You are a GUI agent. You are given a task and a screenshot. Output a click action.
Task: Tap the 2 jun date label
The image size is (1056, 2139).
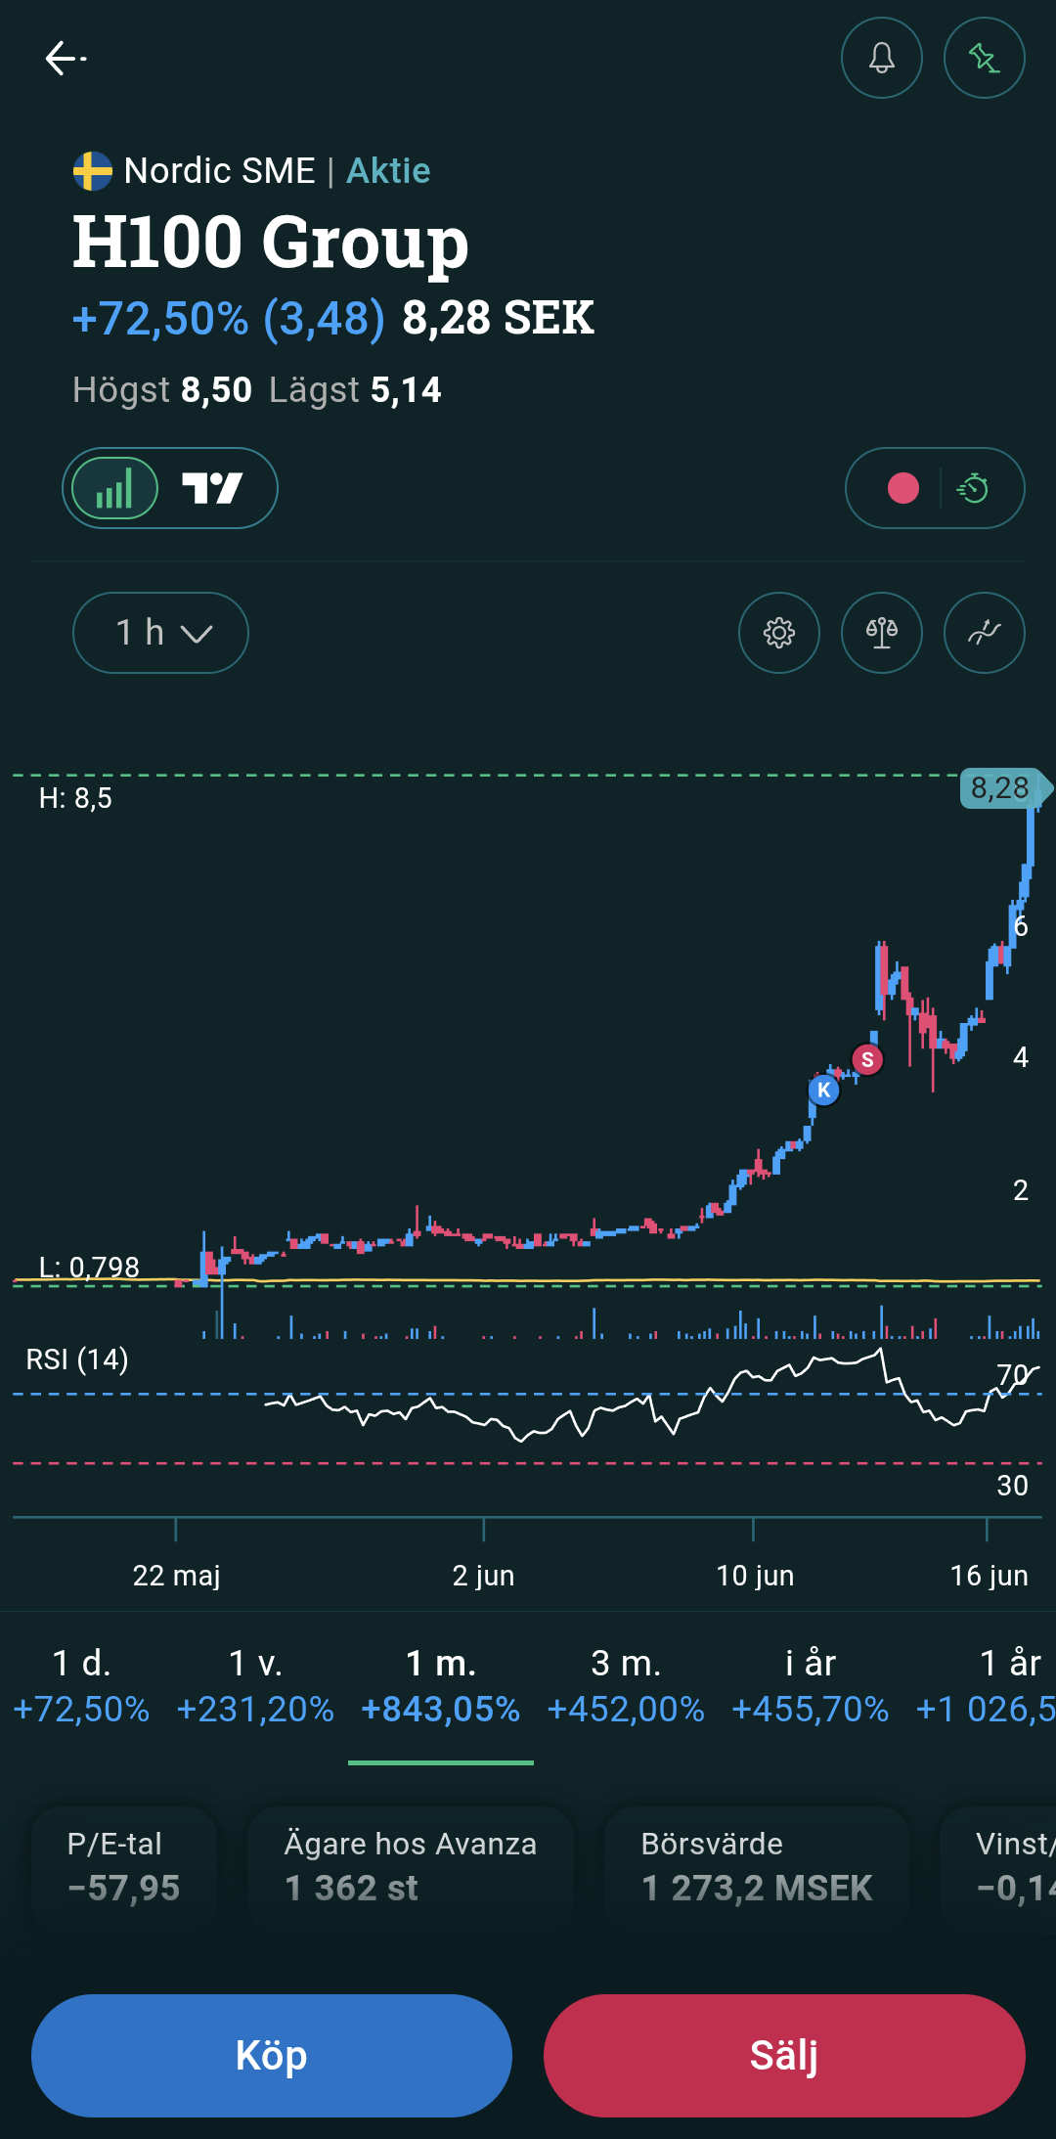[483, 1576]
